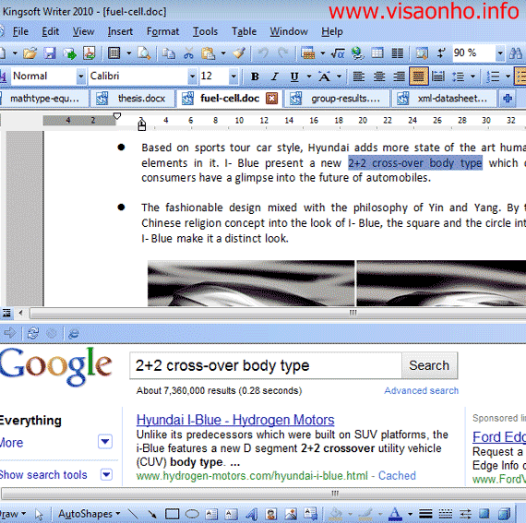
Task: Draw an oval shape
Action: coord(192,514)
